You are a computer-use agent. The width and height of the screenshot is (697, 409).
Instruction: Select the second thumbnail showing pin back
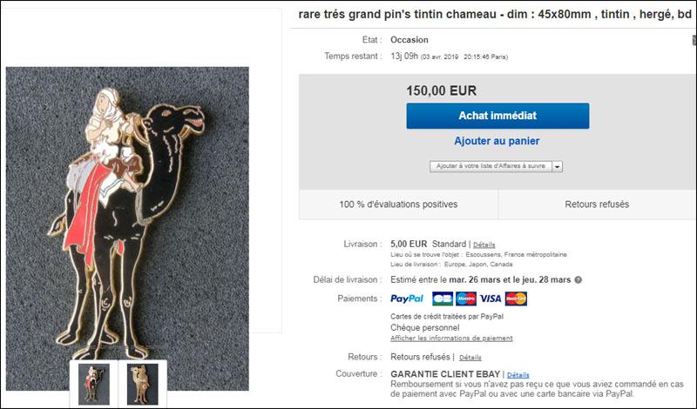click(142, 384)
